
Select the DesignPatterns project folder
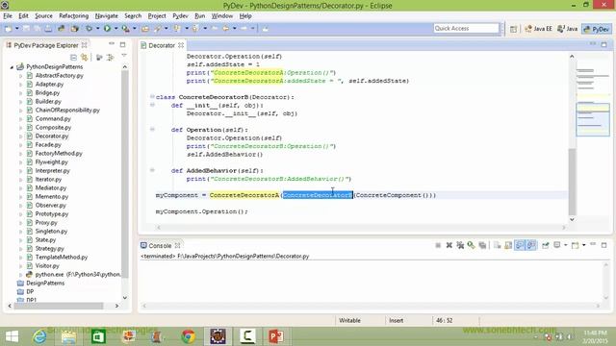click(45, 283)
